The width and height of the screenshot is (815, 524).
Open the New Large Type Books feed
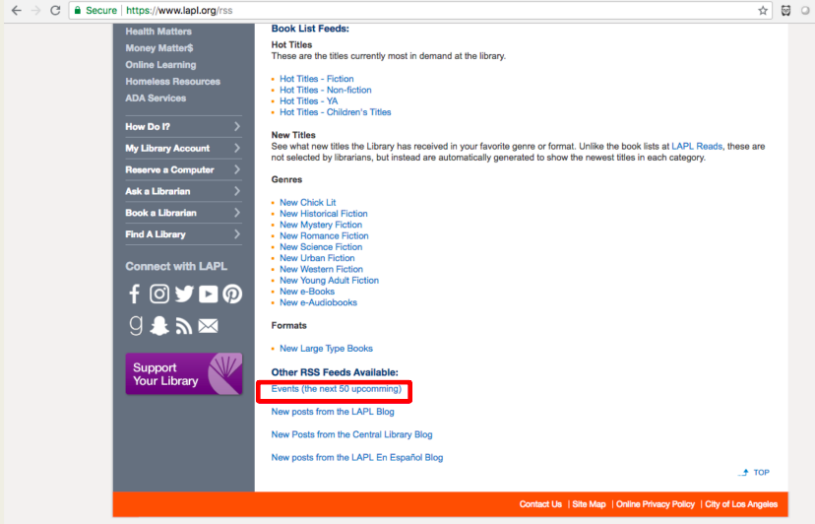326,348
